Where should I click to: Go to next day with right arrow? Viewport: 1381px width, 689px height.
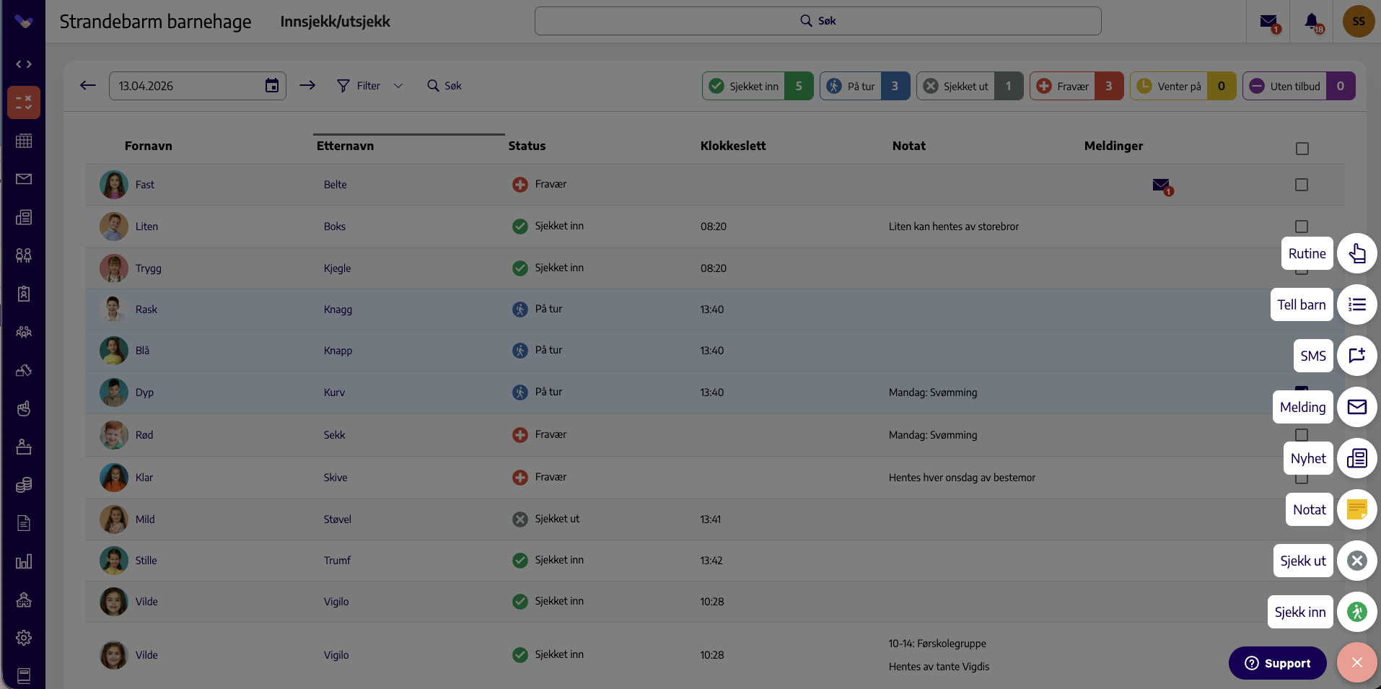[307, 86]
